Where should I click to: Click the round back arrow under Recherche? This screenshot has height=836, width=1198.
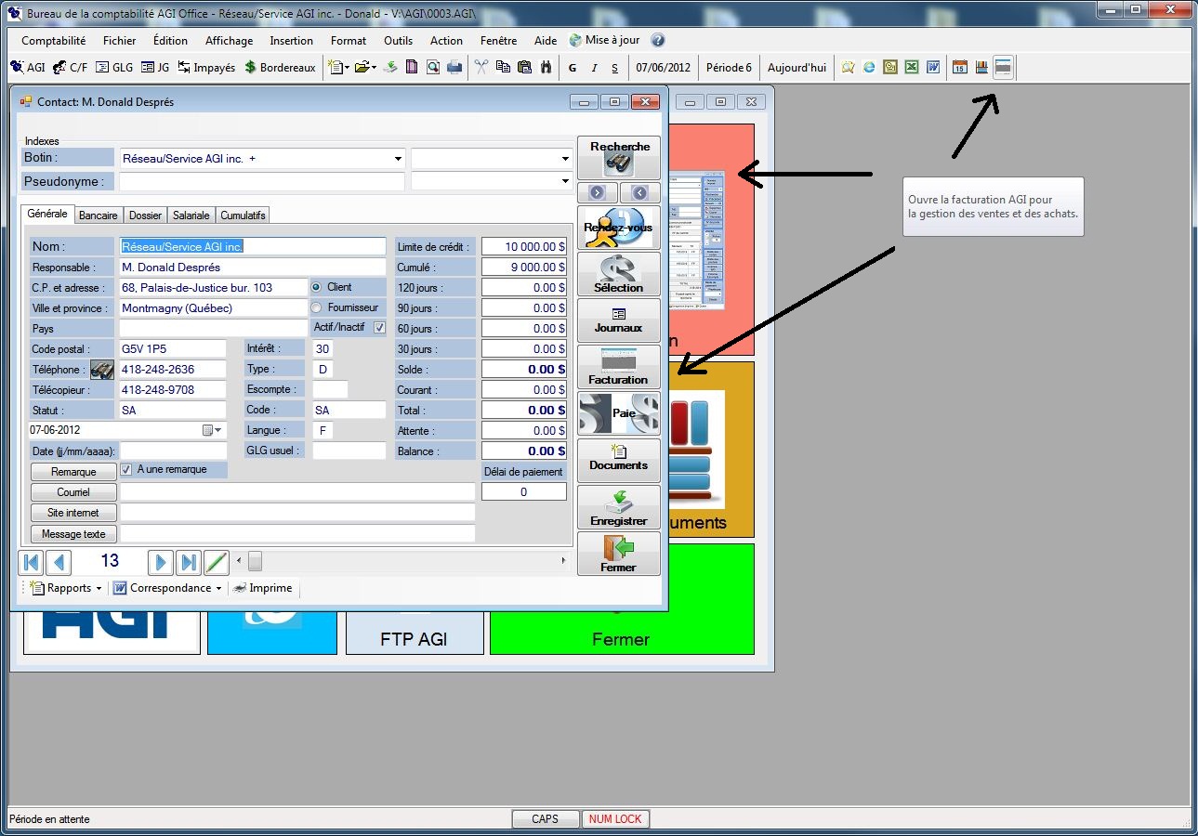[x=639, y=192]
